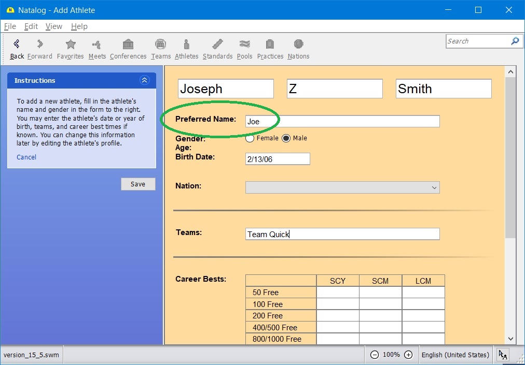This screenshot has height=365, width=525.
Task: Select the Female gender radio button
Action: point(250,138)
